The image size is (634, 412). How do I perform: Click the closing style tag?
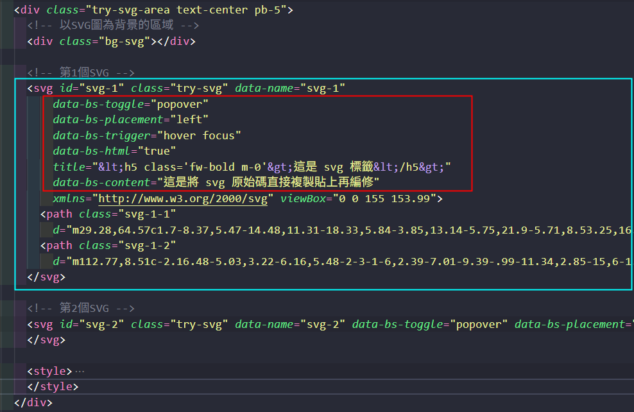click(x=53, y=387)
